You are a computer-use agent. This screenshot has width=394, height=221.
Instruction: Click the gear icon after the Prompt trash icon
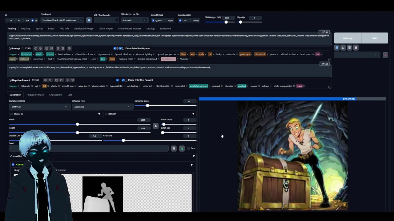(69, 48)
